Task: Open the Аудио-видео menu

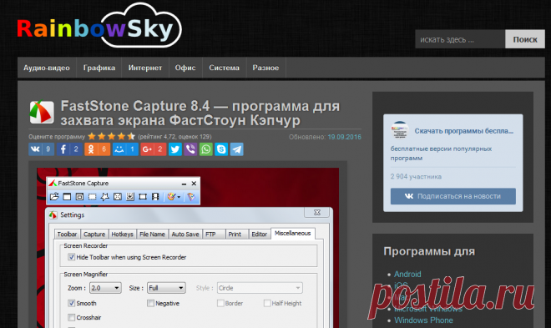Action: (47, 68)
